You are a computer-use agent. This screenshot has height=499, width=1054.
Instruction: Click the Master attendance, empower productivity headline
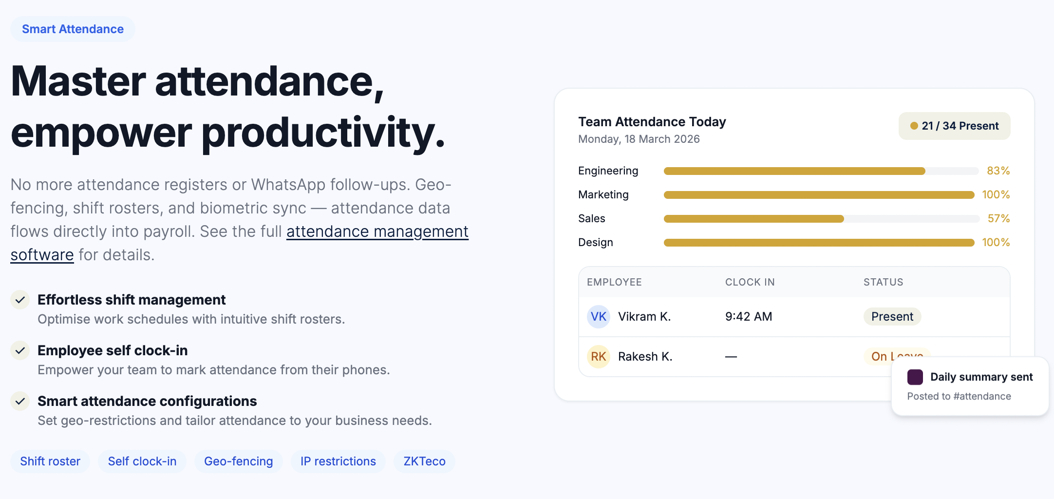point(228,107)
